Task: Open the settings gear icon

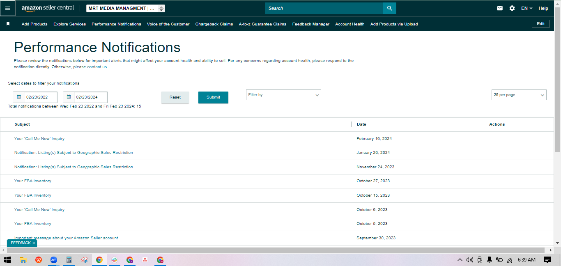Action: coord(512,8)
